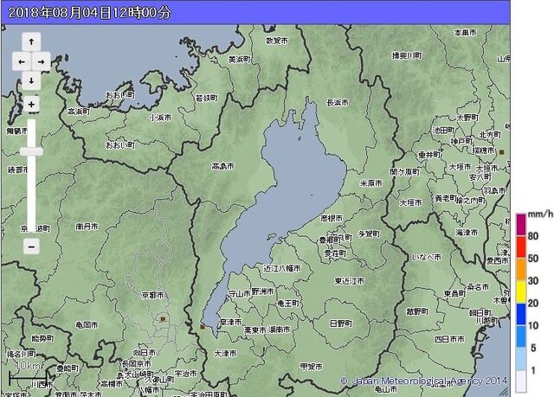Click the 湖南市 label on map
The height and width of the screenshot is (397, 554).
pyautogui.click(x=279, y=330)
